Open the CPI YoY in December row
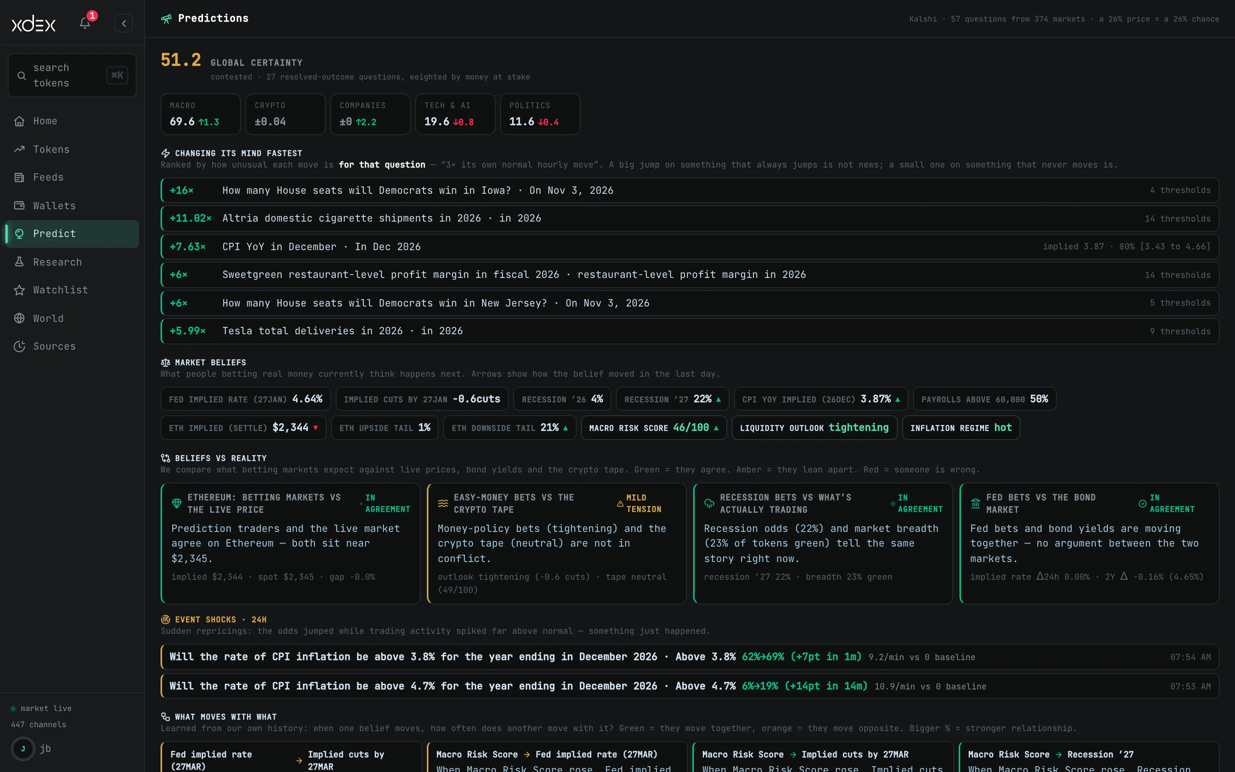This screenshot has width=1235, height=772. (x=689, y=247)
